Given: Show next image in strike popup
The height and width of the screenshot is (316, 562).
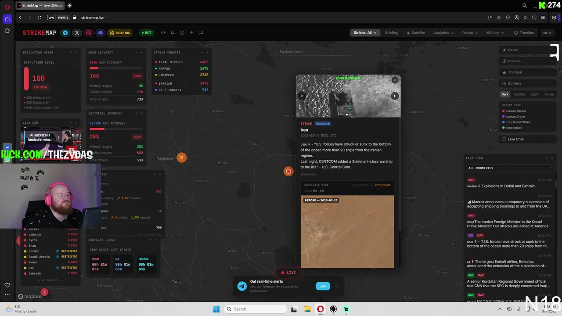Looking at the screenshot, I should [394, 96].
